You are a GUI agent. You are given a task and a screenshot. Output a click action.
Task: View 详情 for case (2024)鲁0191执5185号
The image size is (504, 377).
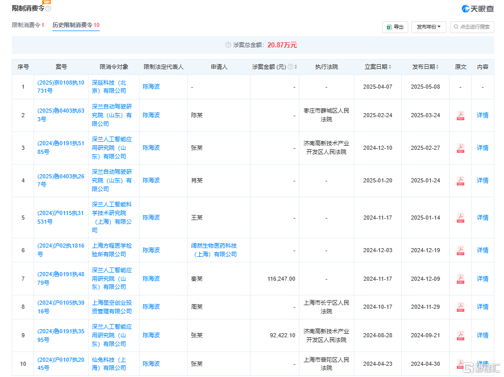click(x=483, y=148)
